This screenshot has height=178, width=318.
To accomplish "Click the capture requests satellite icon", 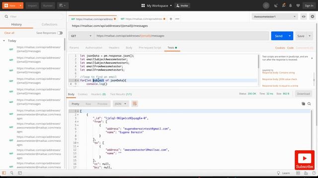I will pyautogui.click(x=276, y=5).
